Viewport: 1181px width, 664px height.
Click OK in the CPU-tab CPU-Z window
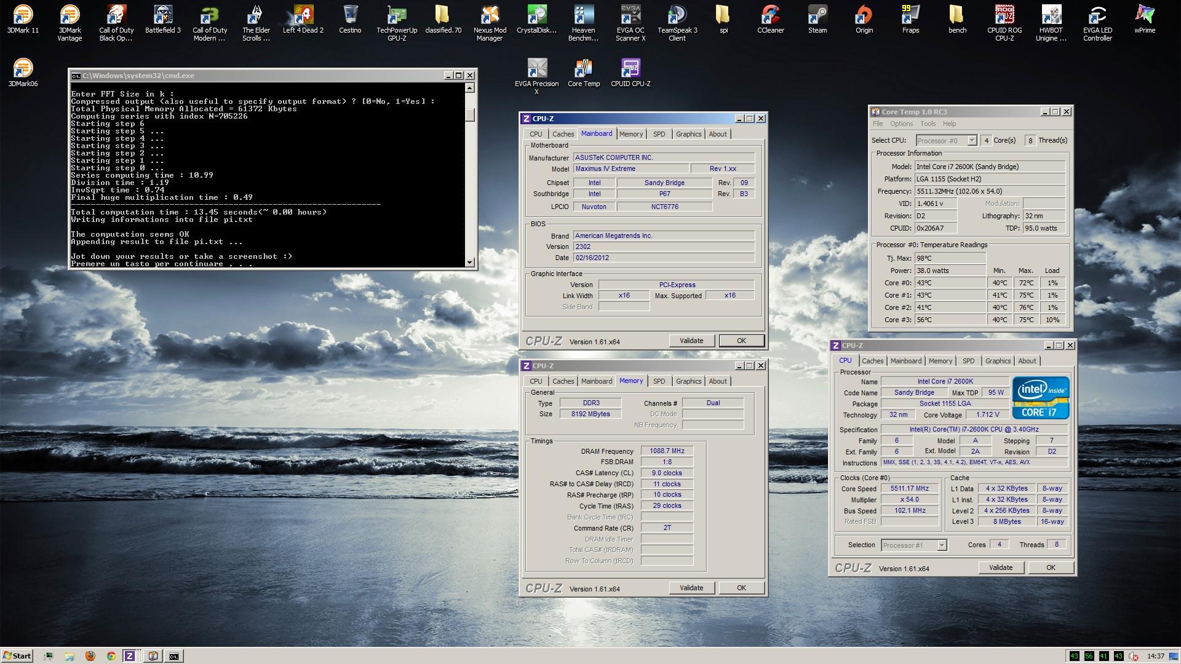point(1051,567)
